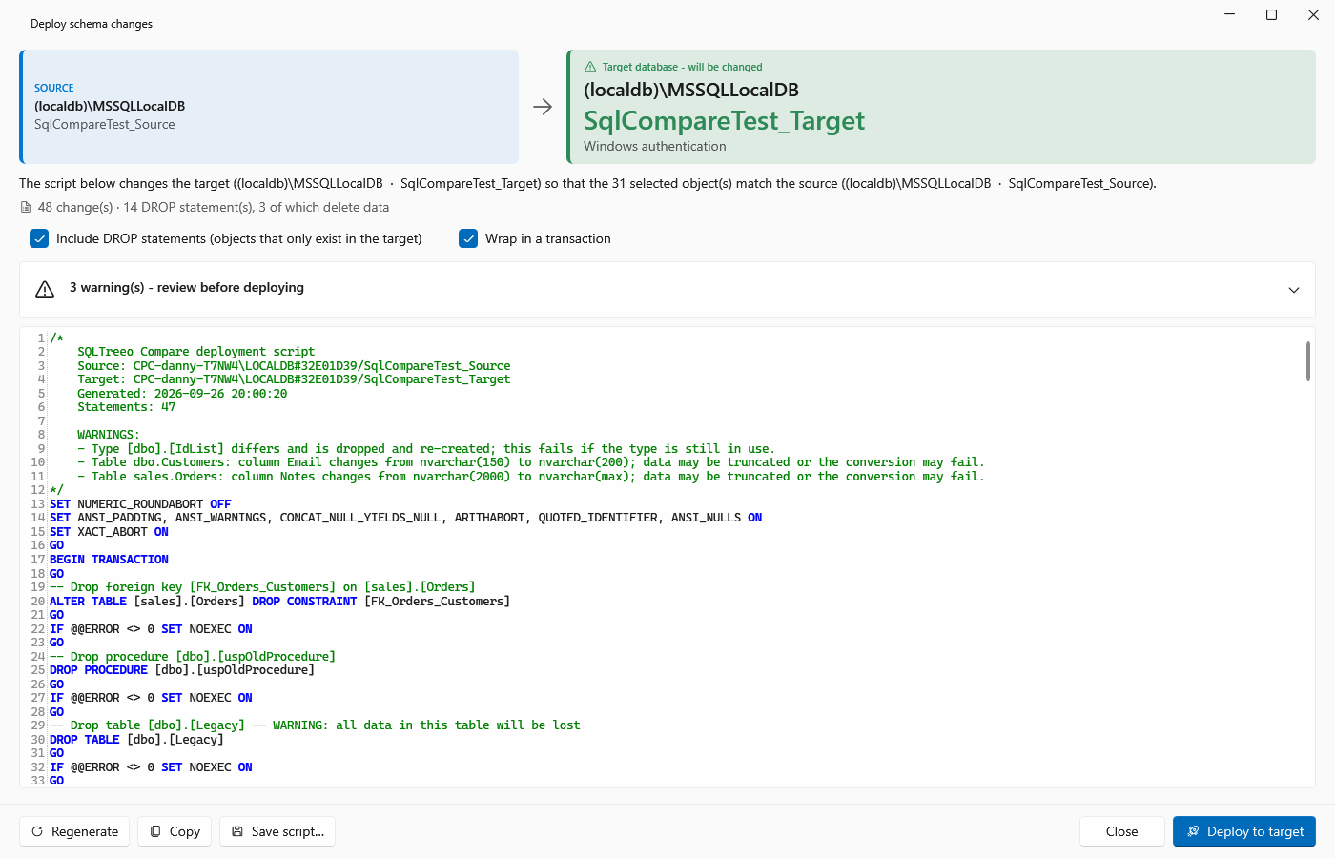Image resolution: width=1335 pixels, height=858 pixels.
Task: Click the warning triangle icon beside 3 warning(s)
Action: click(x=45, y=289)
